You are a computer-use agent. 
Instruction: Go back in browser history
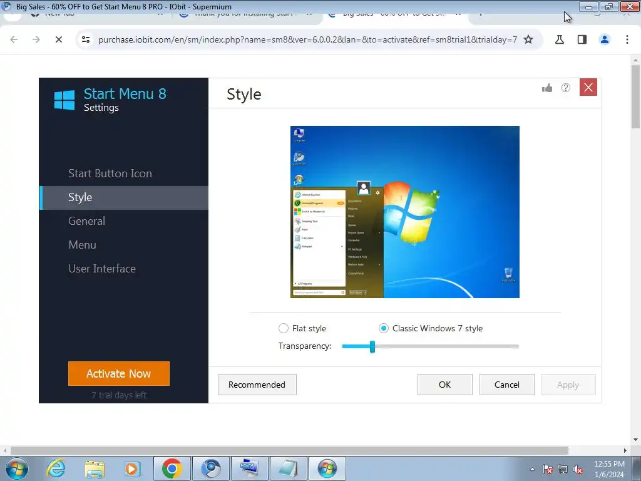14,39
